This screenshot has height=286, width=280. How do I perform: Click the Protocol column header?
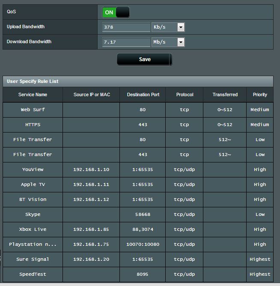pos(184,94)
